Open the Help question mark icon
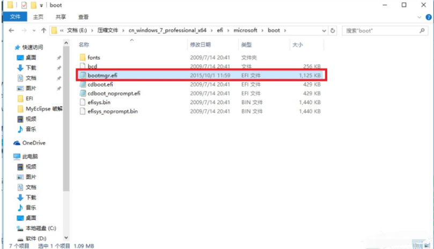Image resolution: width=434 pixels, height=249 pixels. click(x=429, y=17)
